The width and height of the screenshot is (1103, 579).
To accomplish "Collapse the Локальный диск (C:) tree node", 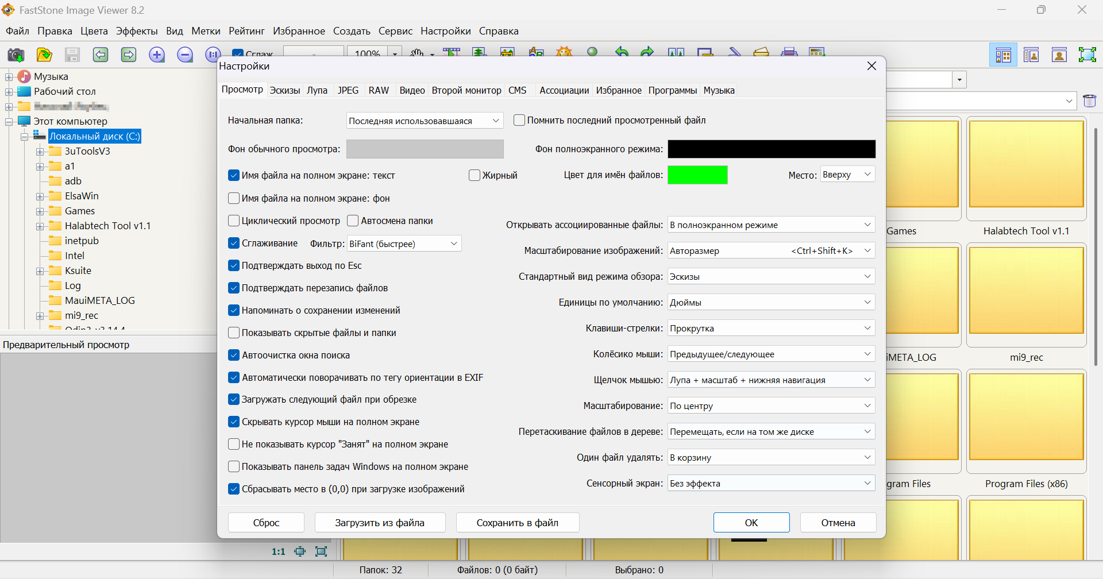I will pyautogui.click(x=25, y=137).
